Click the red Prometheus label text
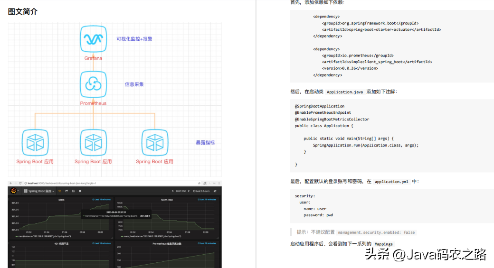Image resolution: width=494 pixels, height=268 pixels. (93, 103)
